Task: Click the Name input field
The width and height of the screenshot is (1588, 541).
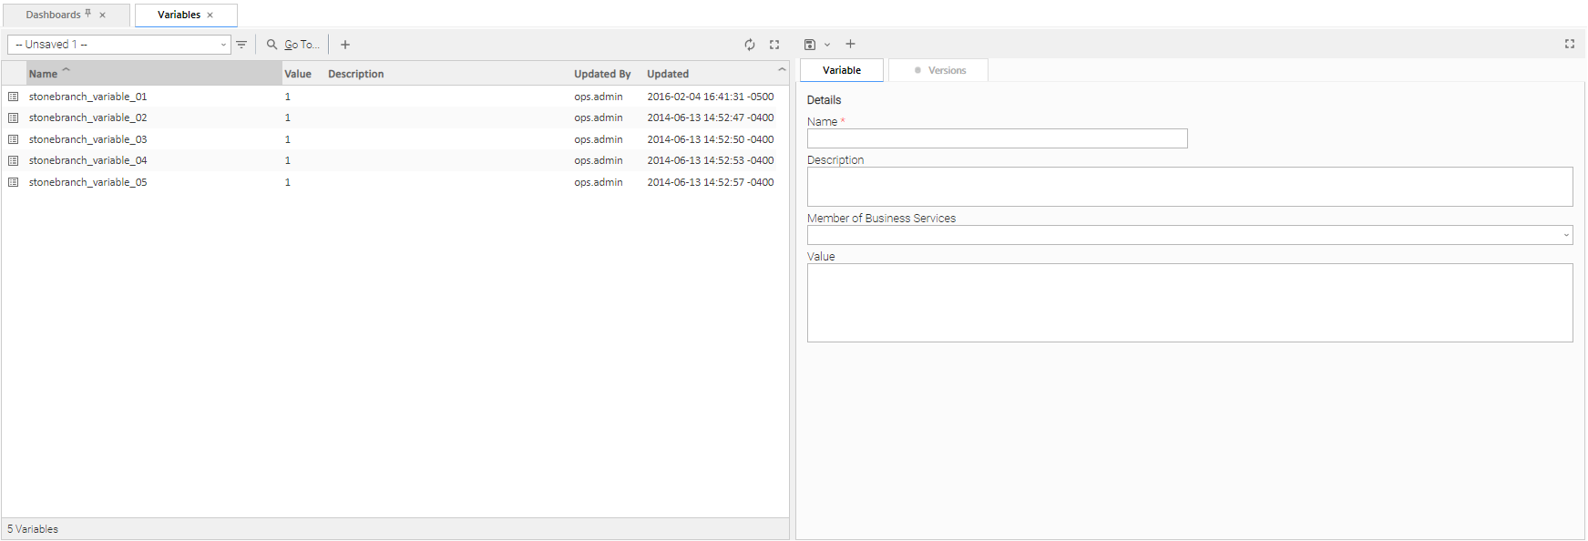Action: 997,138
